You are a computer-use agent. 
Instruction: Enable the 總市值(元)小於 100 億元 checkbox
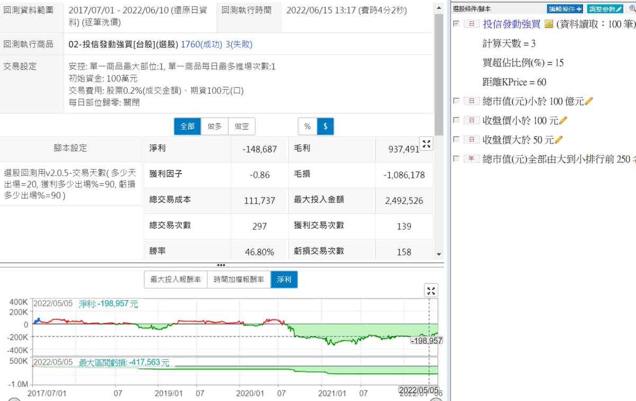[456, 101]
